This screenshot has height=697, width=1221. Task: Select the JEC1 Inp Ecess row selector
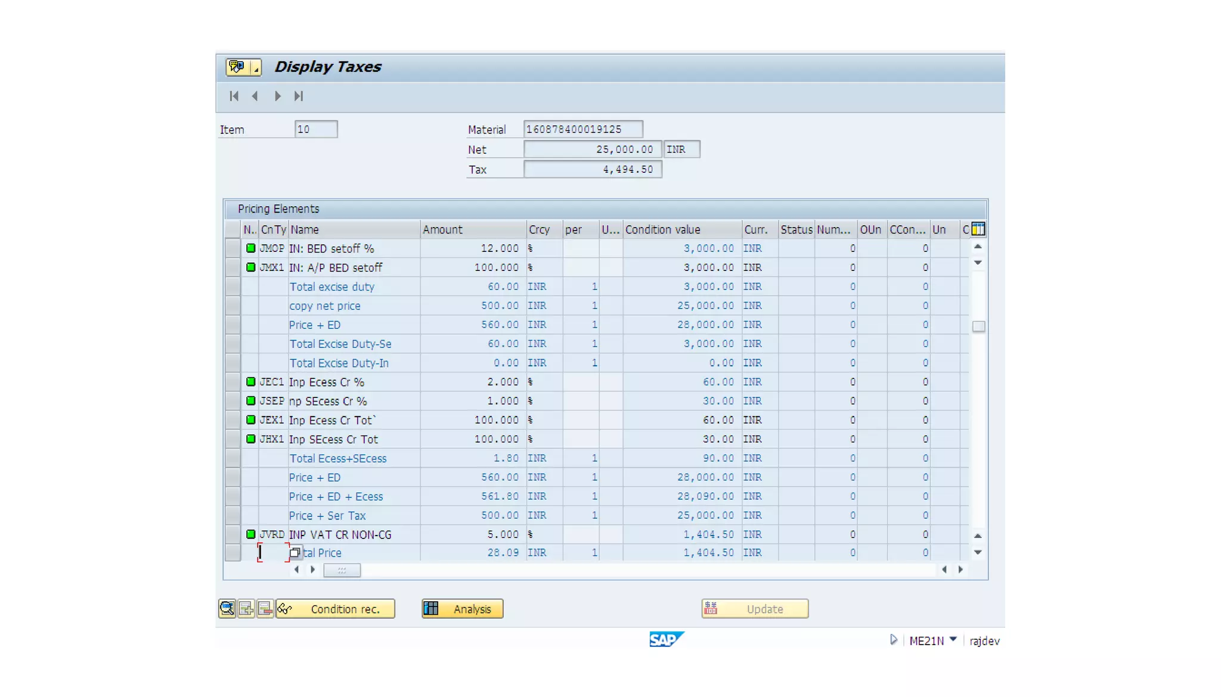233,382
